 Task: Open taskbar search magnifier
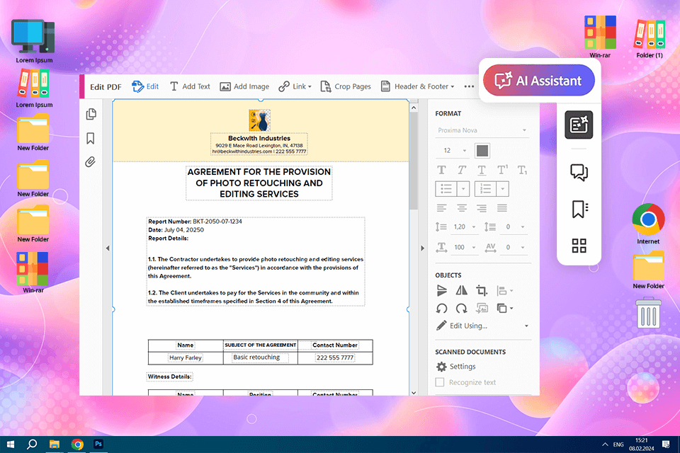click(32, 445)
